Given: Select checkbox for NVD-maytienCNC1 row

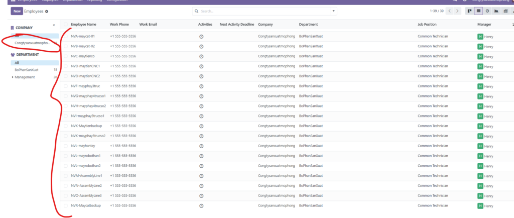Looking at the screenshot, I should [x=66, y=66].
